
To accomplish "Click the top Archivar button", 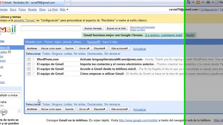I will point(32,49).
